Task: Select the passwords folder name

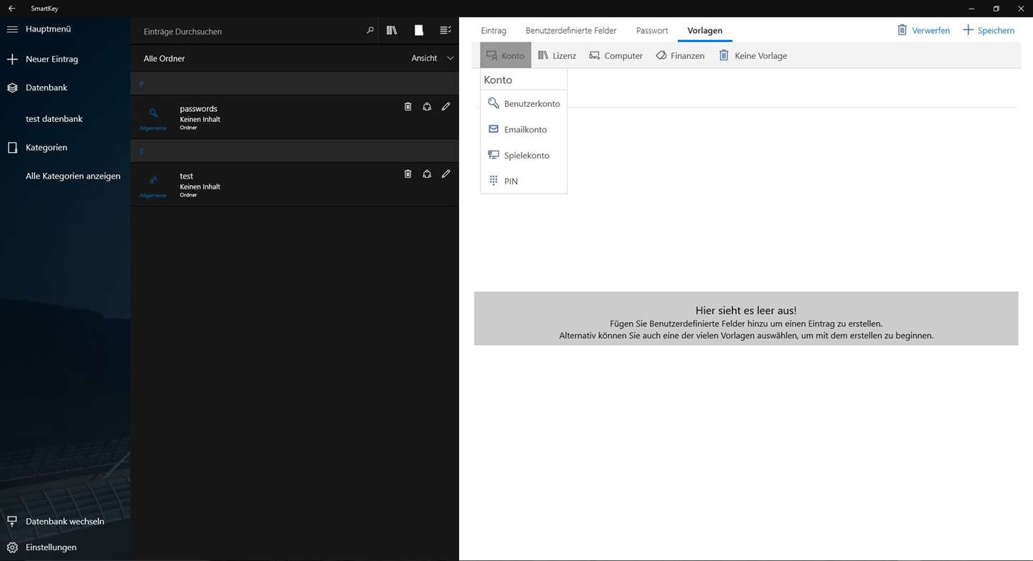Action: (199, 109)
